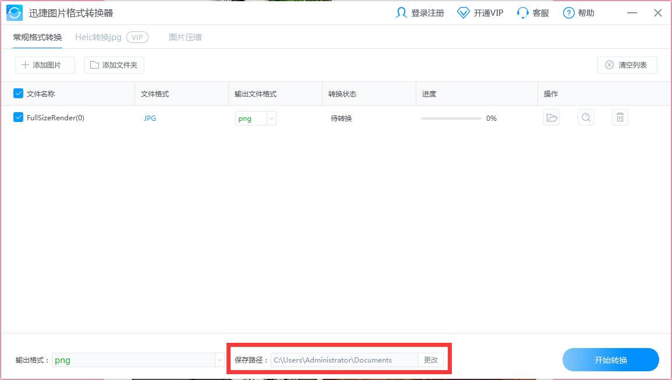
Task: Select the 常规格式转换 tab
Action: pos(37,37)
